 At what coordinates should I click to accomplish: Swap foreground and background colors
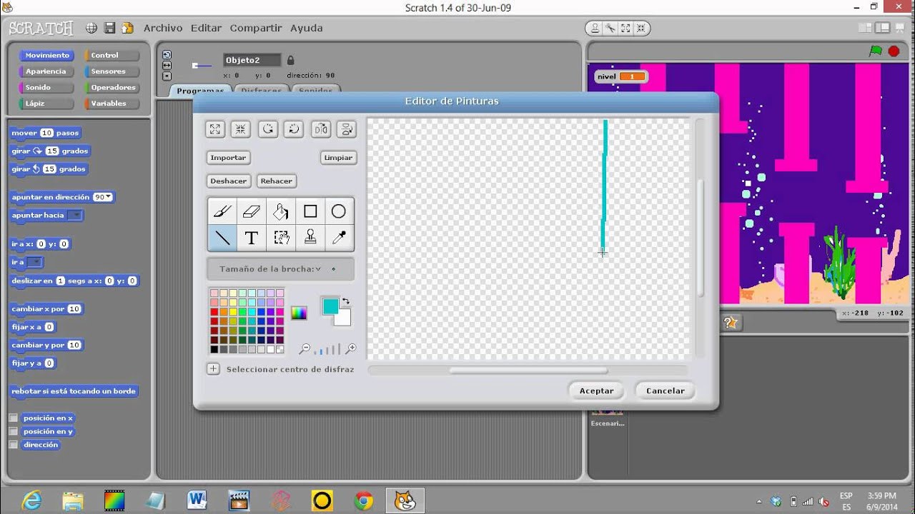(x=346, y=302)
